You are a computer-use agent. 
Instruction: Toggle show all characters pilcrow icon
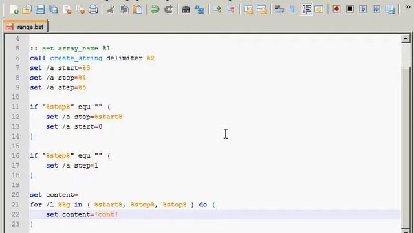[292, 10]
